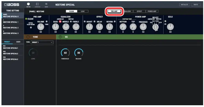
Task: Select preset P03 NEXTONE SPECIAL3
Action: (13, 58)
